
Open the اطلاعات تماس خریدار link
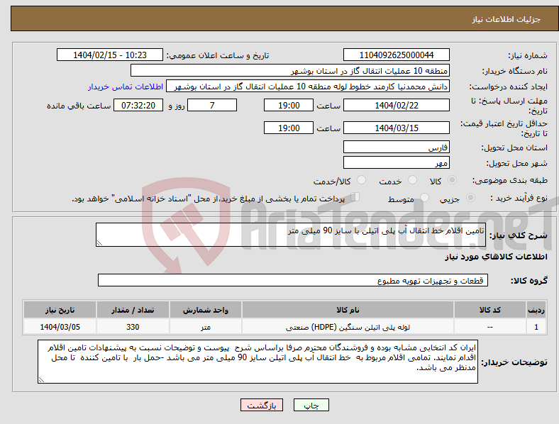pos(126,87)
